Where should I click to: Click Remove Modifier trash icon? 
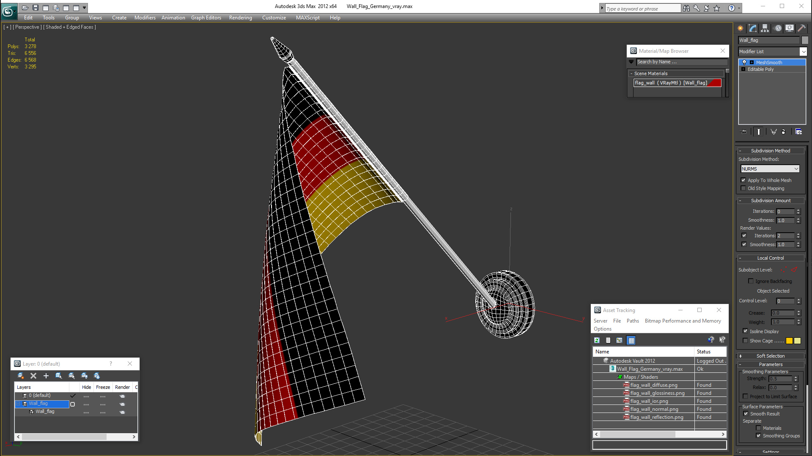784,132
